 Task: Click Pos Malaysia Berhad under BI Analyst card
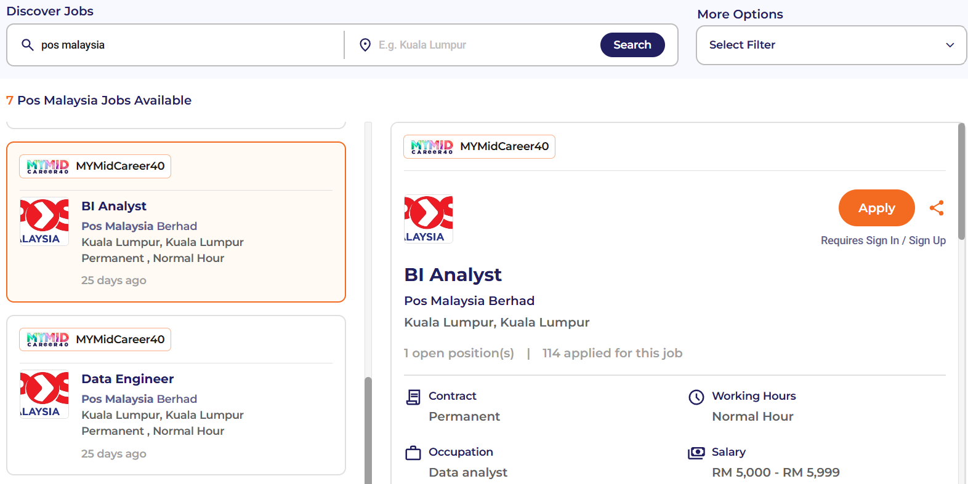[139, 226]
